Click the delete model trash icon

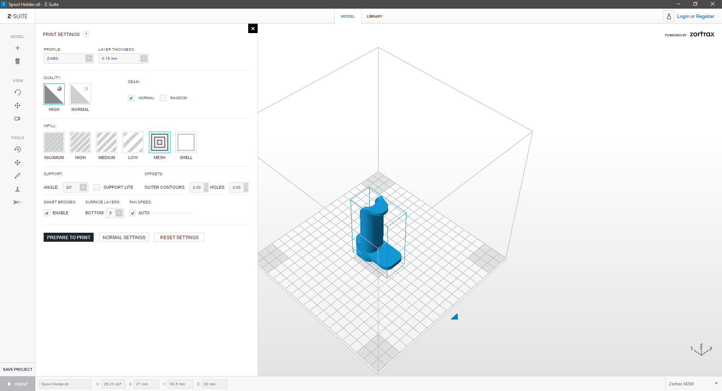17,61
